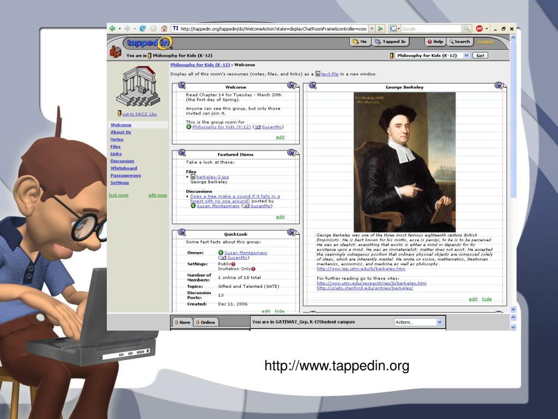Switch to the Online tab
The height and width of the screenshot is (419, 558).
tap(205, 322)
